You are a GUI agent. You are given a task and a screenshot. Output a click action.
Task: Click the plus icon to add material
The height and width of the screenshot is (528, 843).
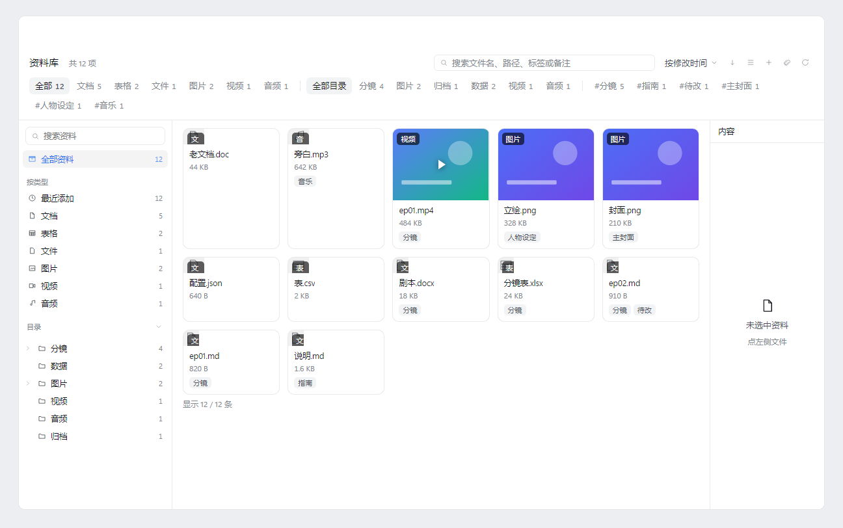tap(769, 63)
